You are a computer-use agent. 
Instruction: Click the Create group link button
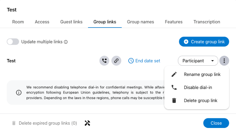click(204, 42)
